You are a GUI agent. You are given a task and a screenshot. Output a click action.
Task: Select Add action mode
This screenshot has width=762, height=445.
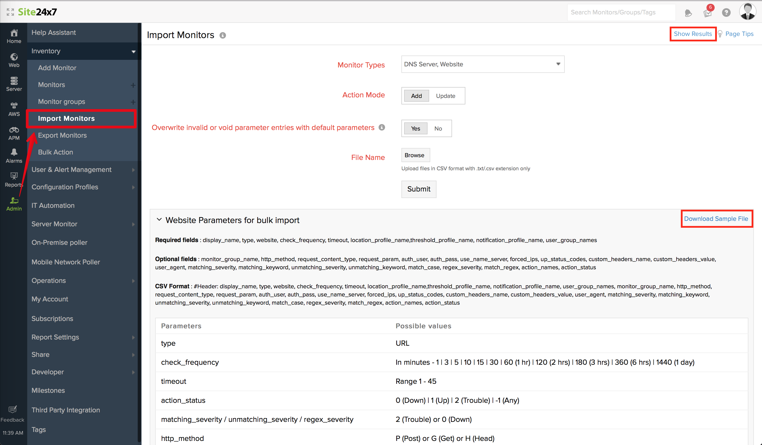click(x=416, y=96)
